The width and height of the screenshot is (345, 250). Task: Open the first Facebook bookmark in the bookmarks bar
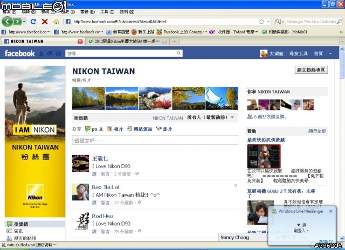26,32
